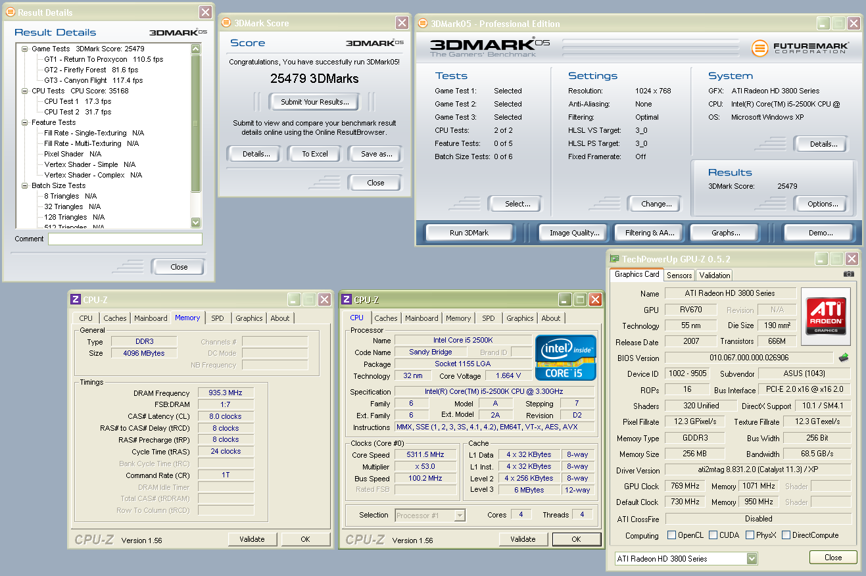The image size is (866, 576).
Task: Click To Excel button
Action: pos(315,154)
